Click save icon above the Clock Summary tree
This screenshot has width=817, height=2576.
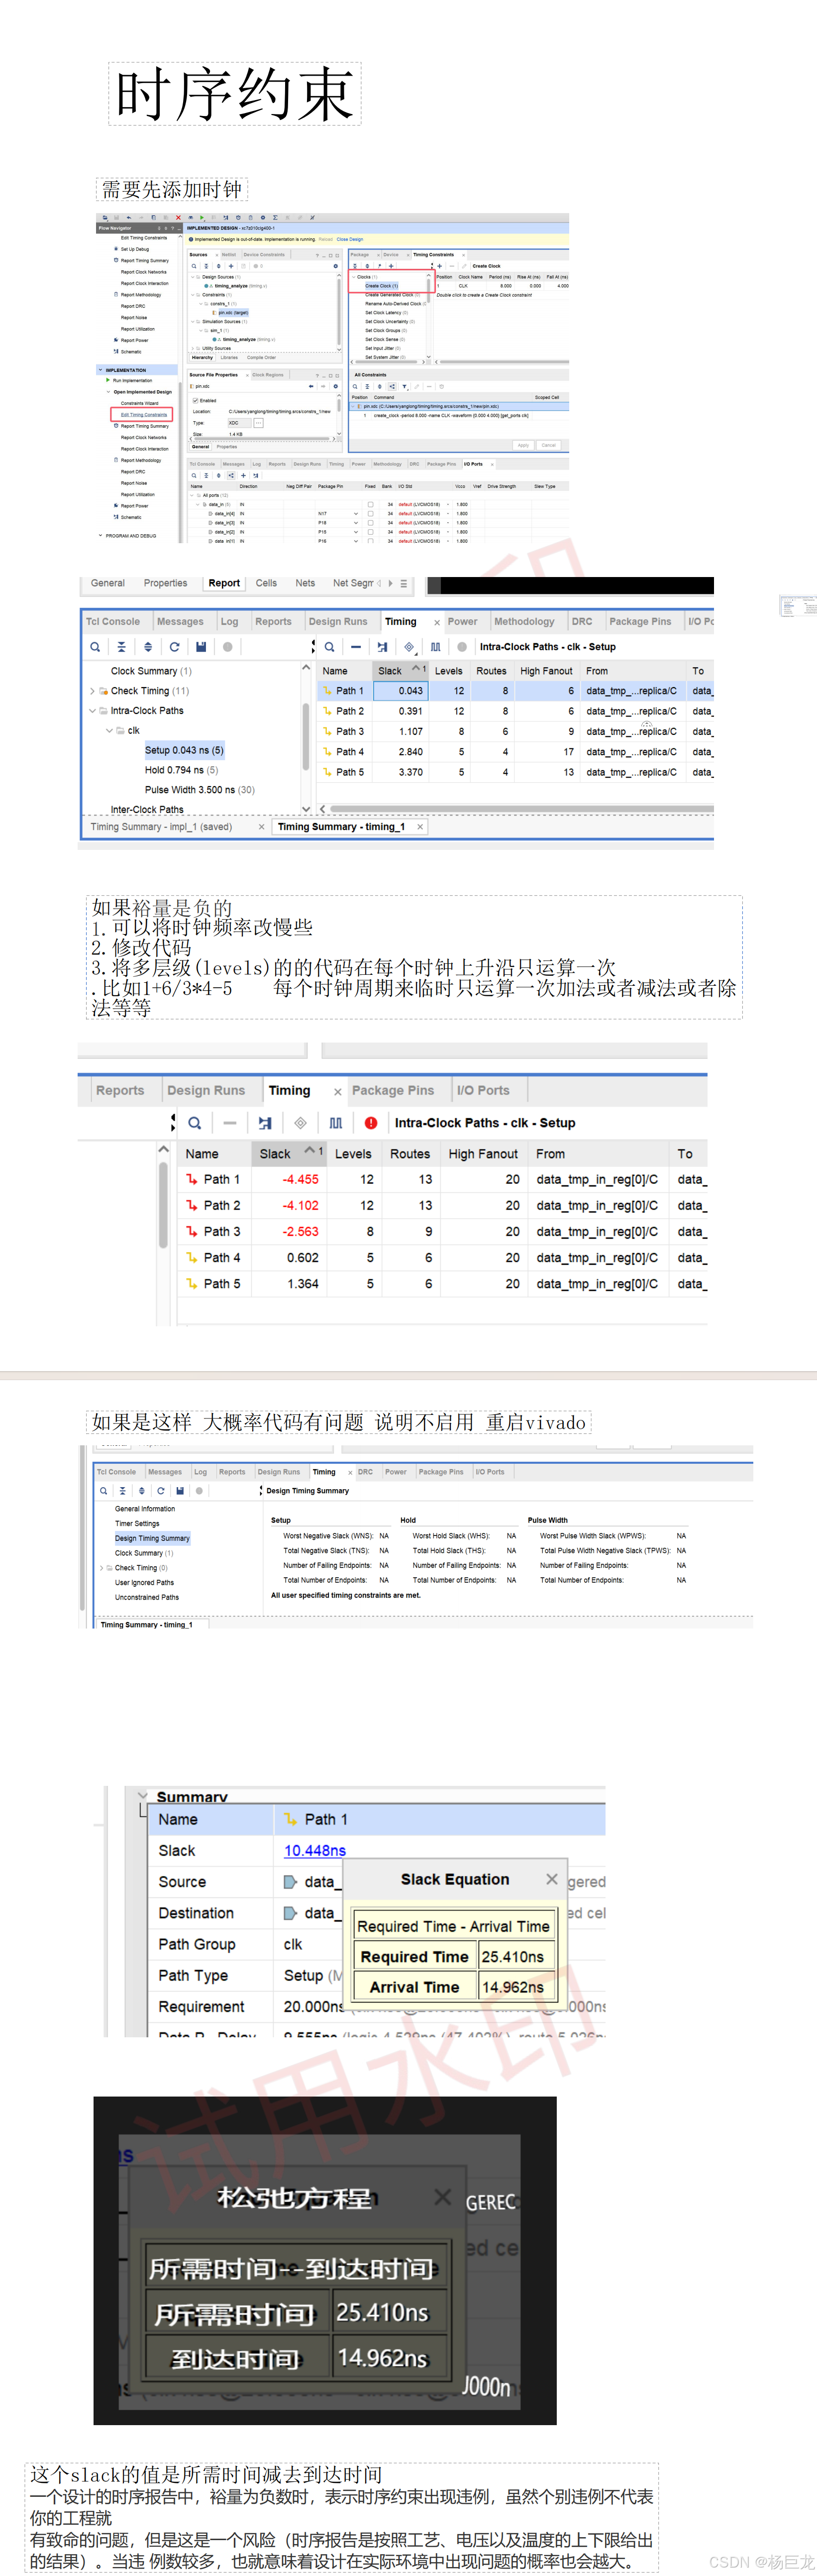pos(201,647)
